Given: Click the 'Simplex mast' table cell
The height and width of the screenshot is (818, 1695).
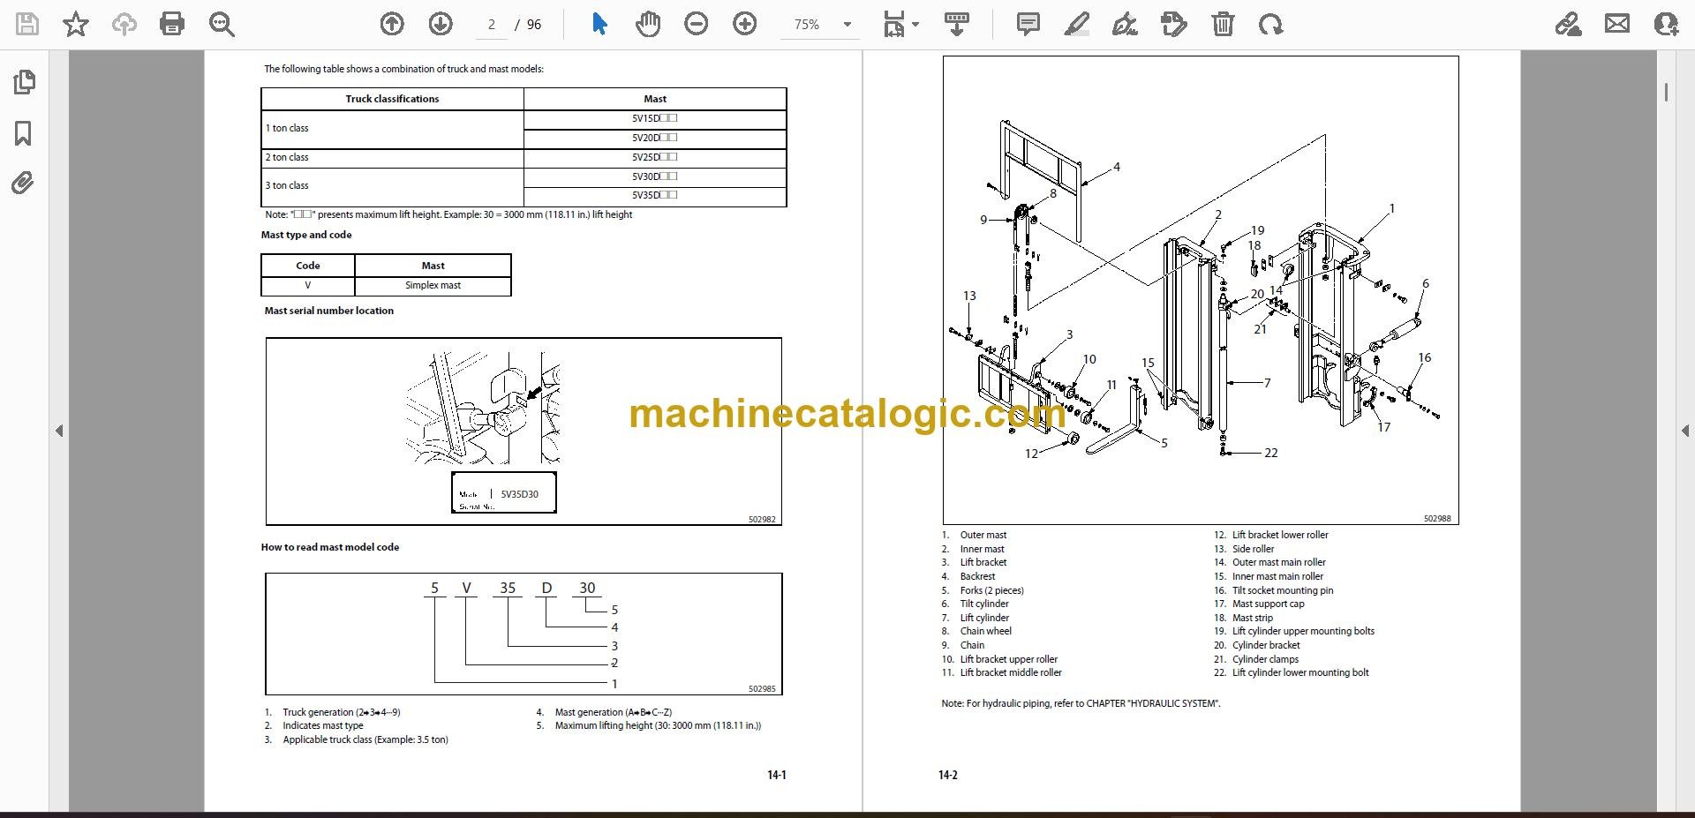Looking at the screenshot, I should (433, 286).
